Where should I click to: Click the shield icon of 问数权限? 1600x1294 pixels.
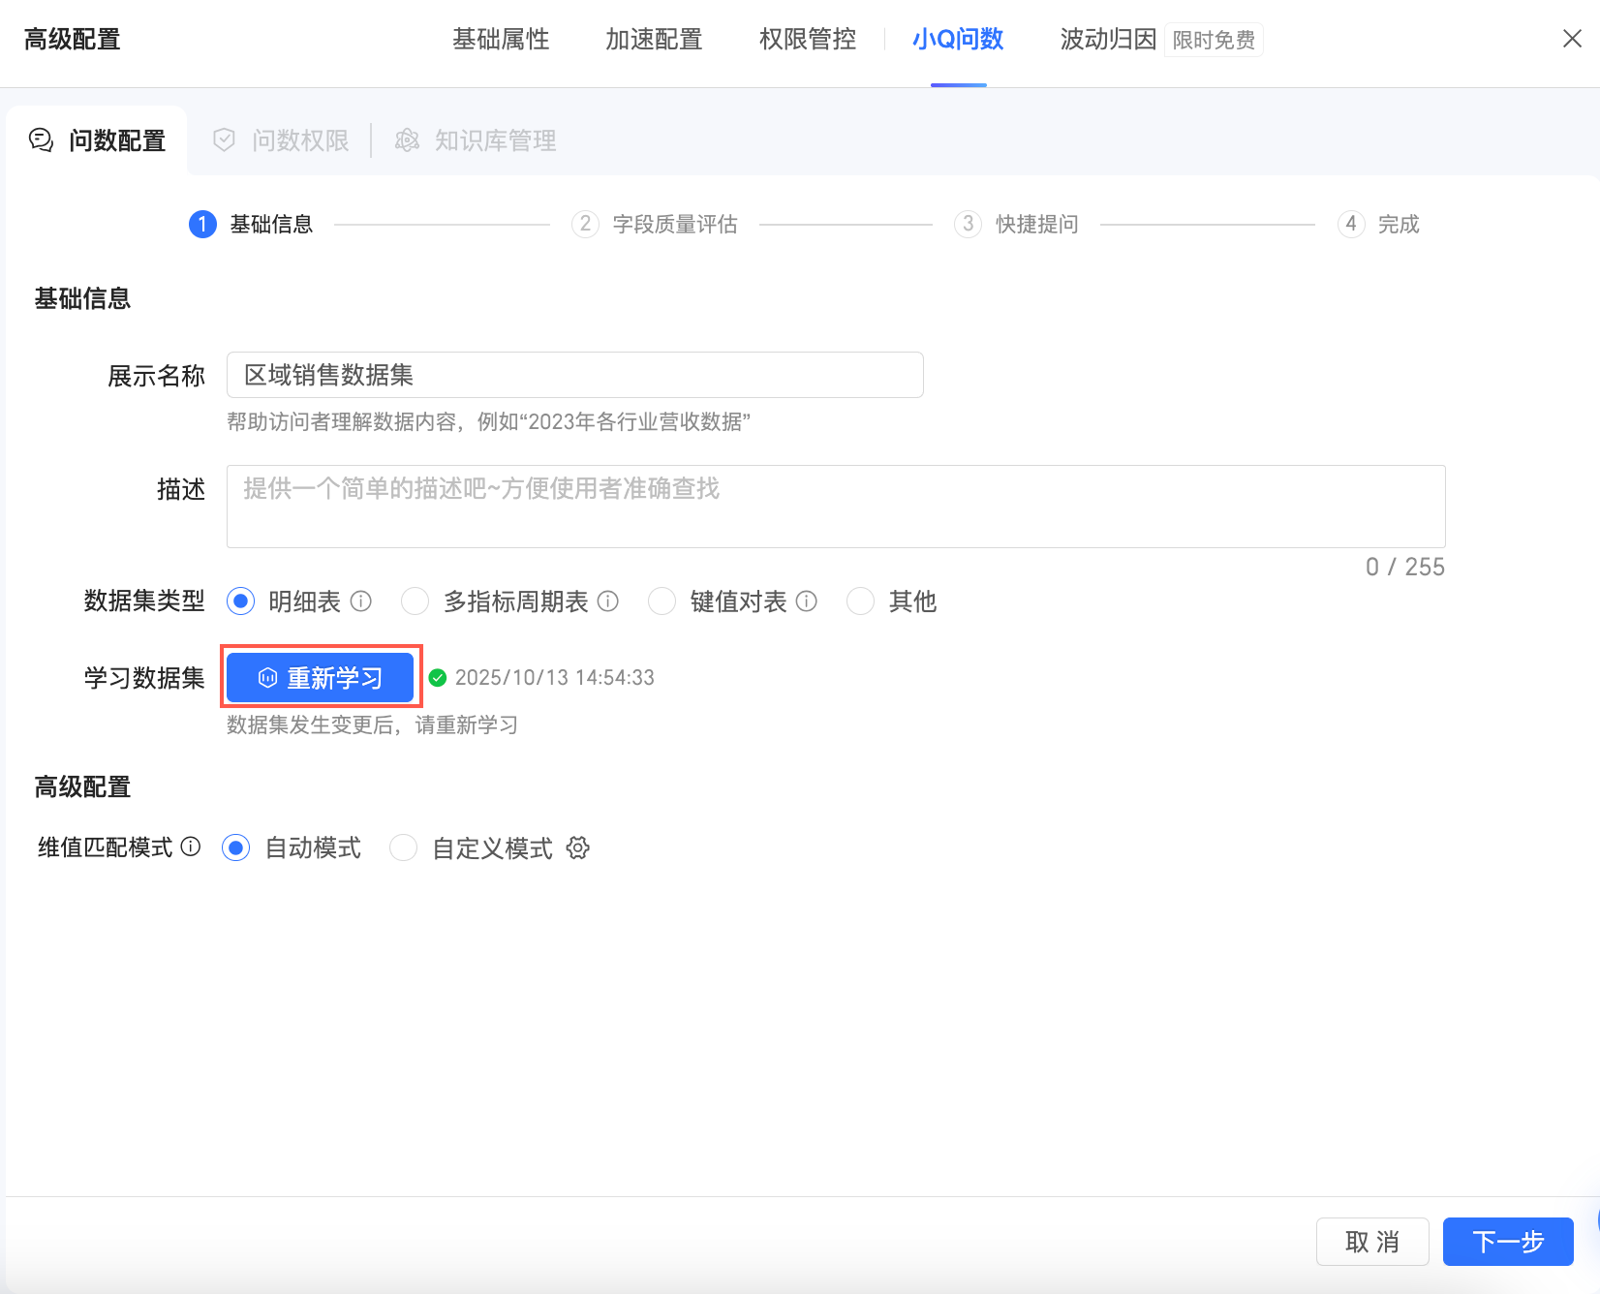[x=224, y=140]
